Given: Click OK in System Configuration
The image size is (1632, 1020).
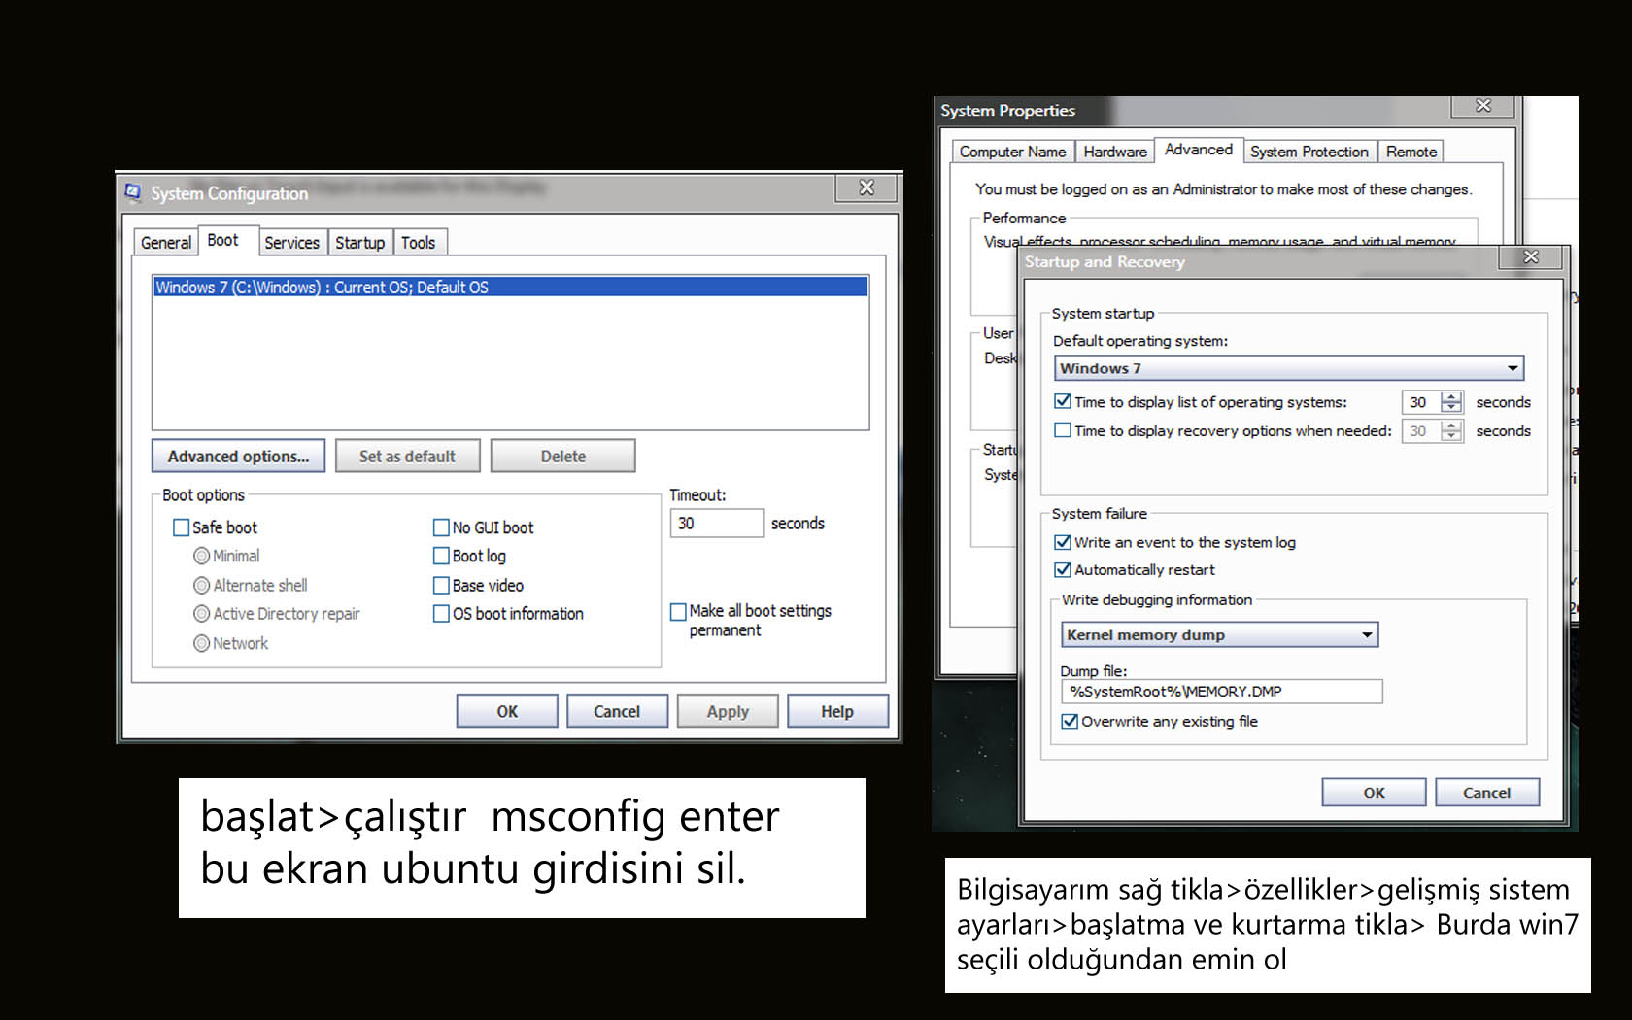Looking at the screenshot, I should [x=507, y=711].
